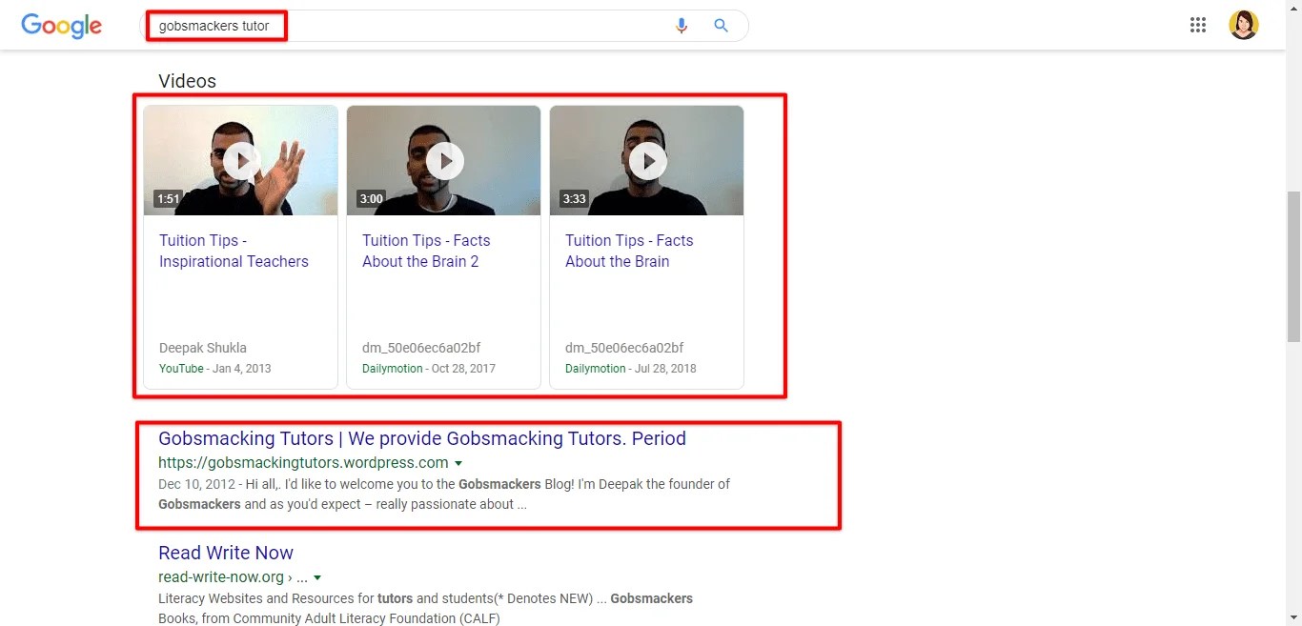Click 'Dailymotion - Oct 28, 2017' source text
This screenshot has width=1302, height=626.
point(429,369)
